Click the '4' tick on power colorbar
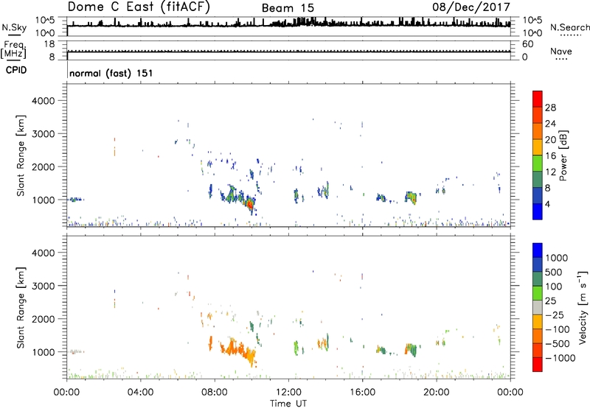This screenshot has height=408, width=590. click(x=547, y=204)
